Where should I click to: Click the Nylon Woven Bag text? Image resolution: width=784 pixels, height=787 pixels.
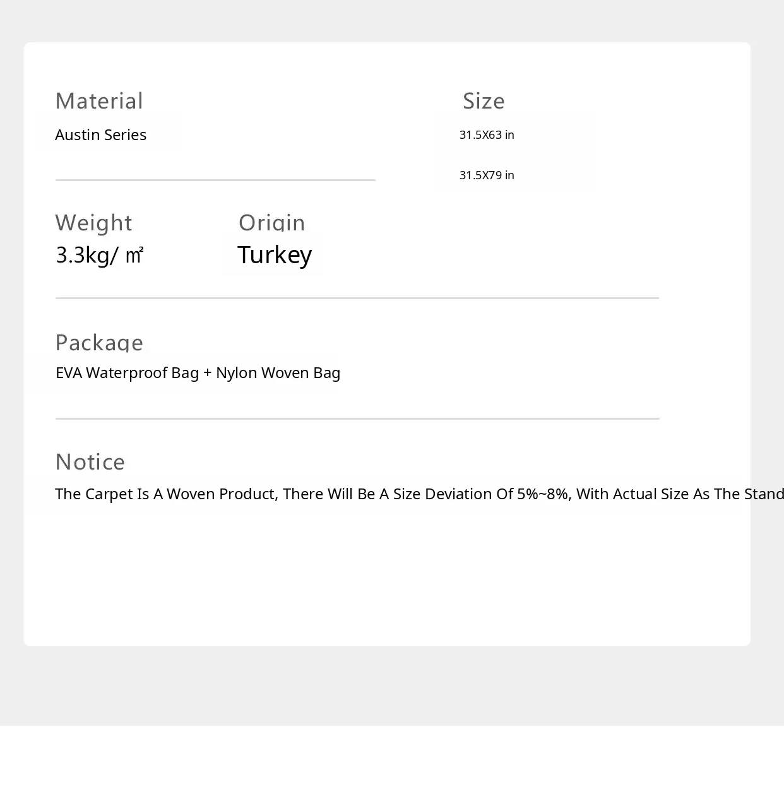tap(278, 373)
